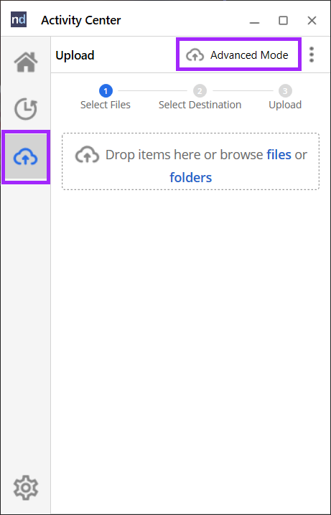Viewport: 331px width, 515px height.
Task: Maximize the Activity Center window
Action: (283, 20)
